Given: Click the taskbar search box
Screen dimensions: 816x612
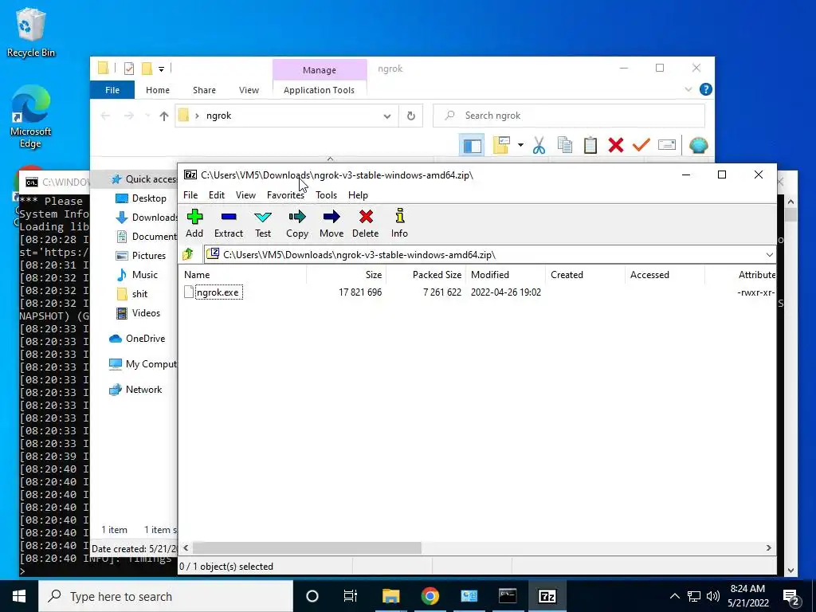Looking at the screenshot, I should point(166,596).
